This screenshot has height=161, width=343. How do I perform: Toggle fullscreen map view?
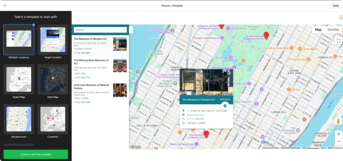pyautogui.click(x=338, y=40)
